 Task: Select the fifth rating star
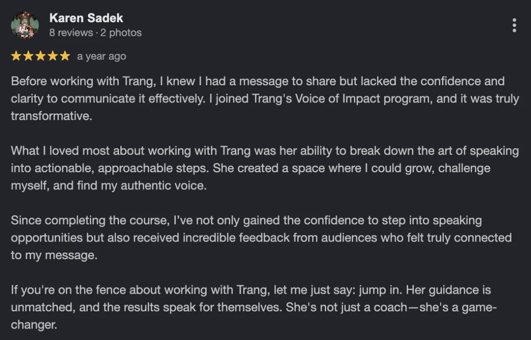(65, 56)
